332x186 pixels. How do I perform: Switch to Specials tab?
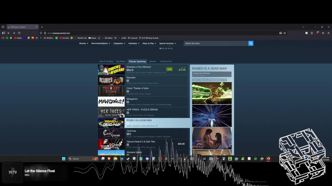153,61
